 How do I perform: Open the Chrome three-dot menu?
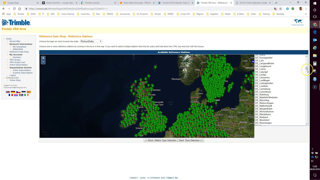click(306, 9)
